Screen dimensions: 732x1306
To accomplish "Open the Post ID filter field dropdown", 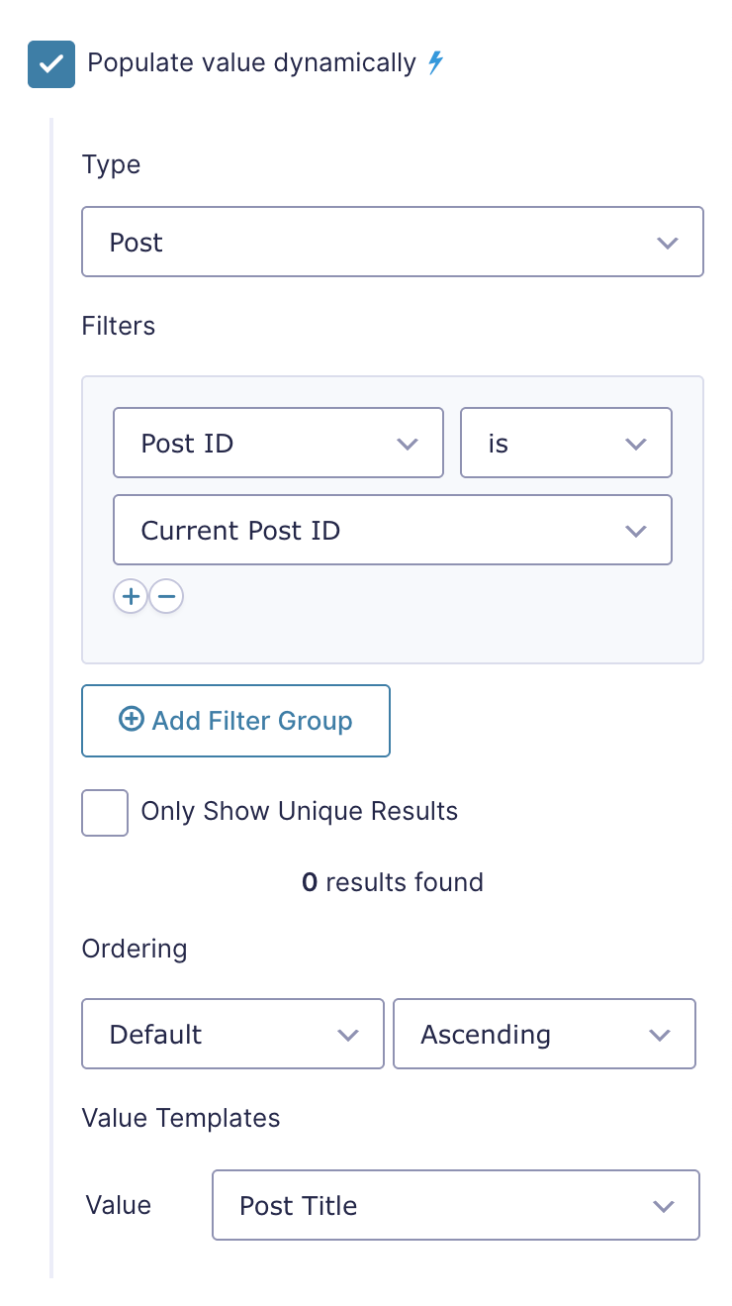I will pos(279,443).
